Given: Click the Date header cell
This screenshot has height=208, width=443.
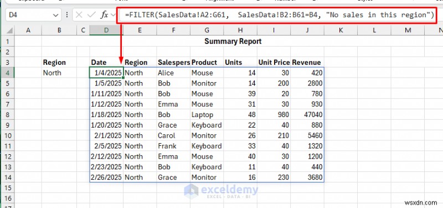Looking at the screenshot, I should tap(106, 62).
